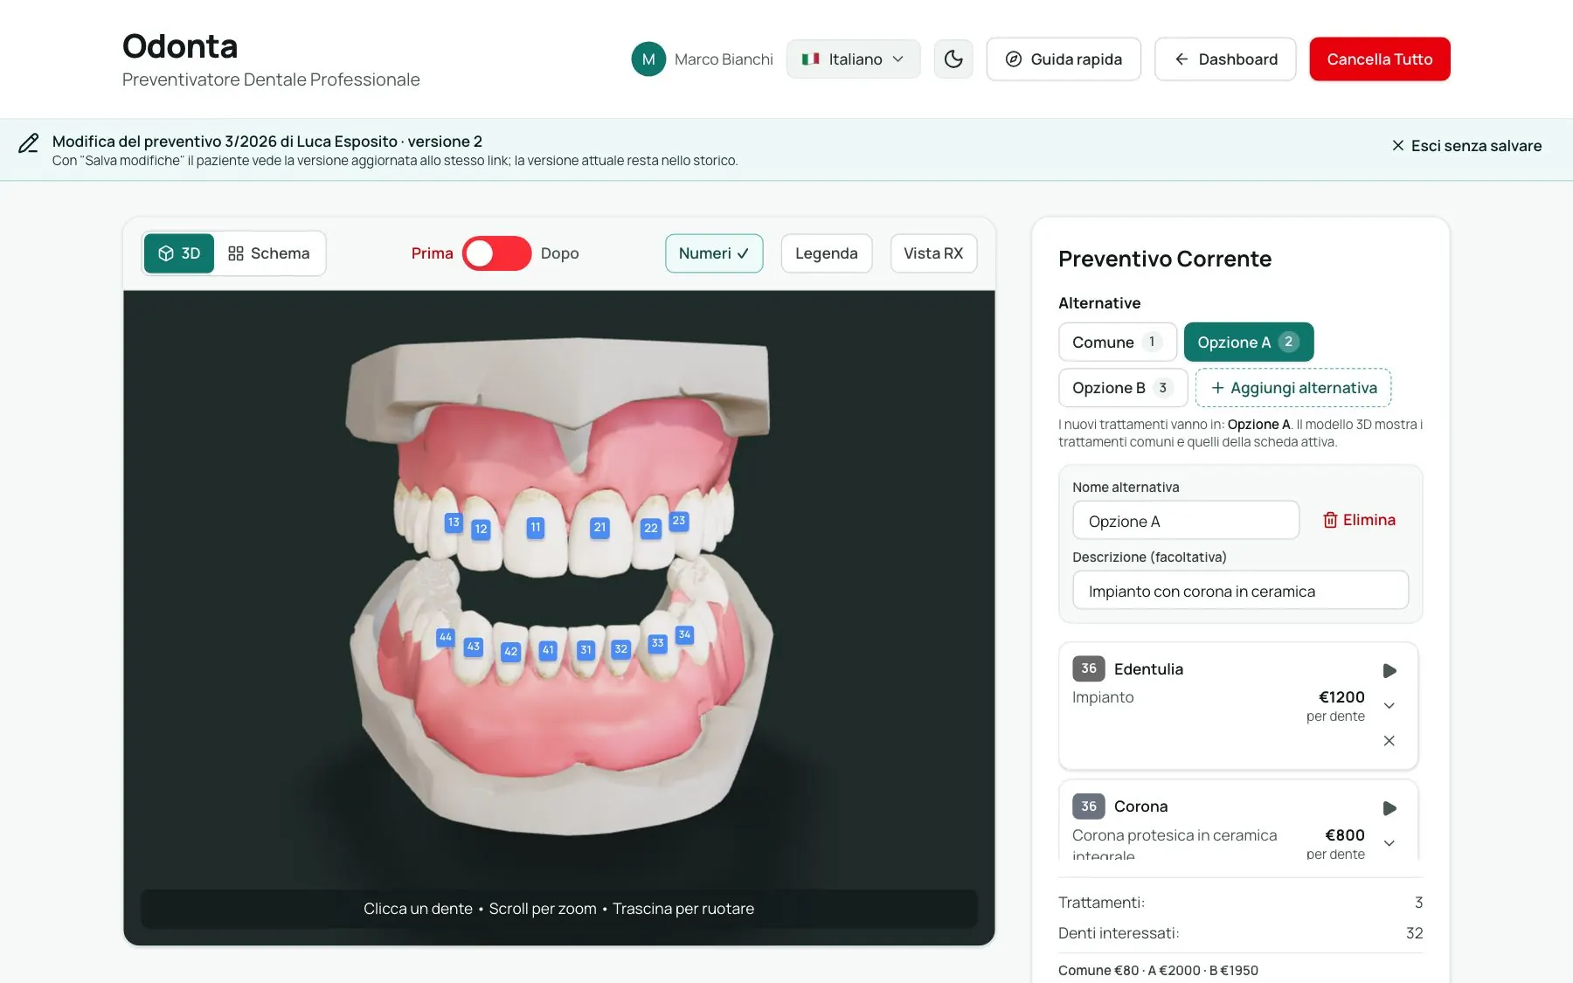Switch to the 3D view tab
This screenshot has height=983, width=1573.
(179, 253)
